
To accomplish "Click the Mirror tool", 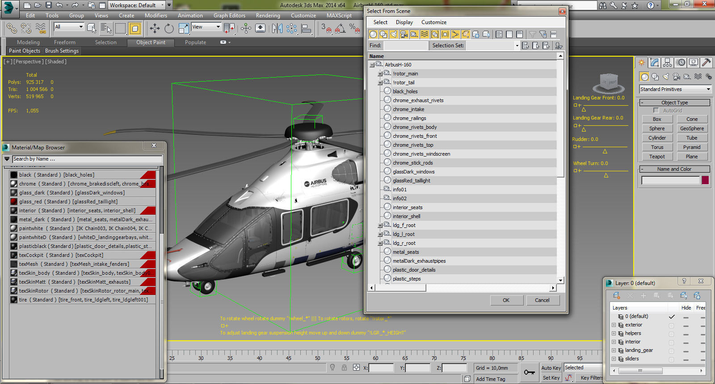I will (x=277, y=29).
